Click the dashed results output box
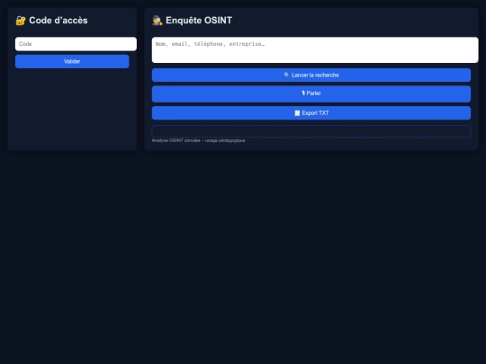This screenshot has height=364, width=486. coord(311,131)
